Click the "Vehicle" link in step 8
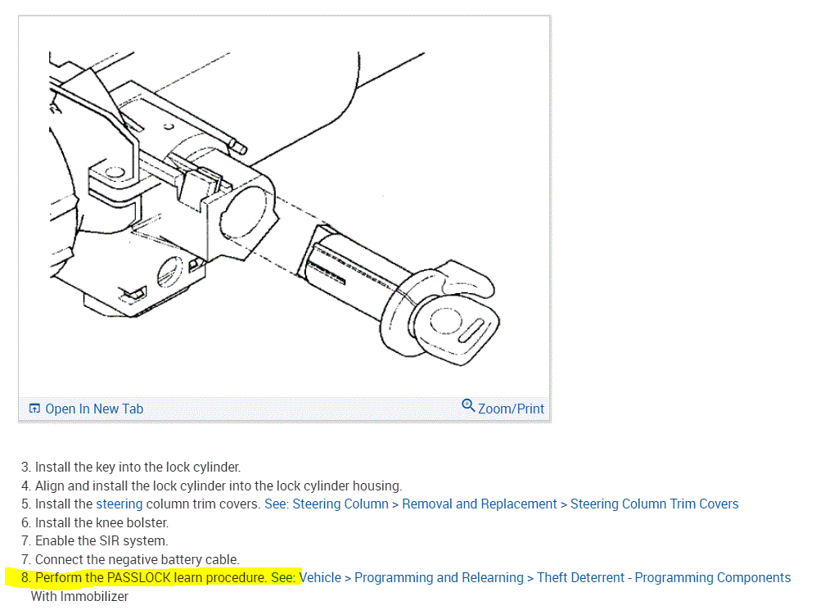The width and height of the screenshot is (816, 610). coord(320,578)
